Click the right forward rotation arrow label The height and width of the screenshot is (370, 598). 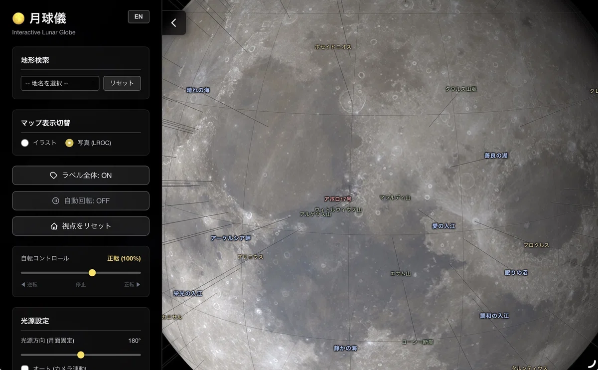click(132, 285)
